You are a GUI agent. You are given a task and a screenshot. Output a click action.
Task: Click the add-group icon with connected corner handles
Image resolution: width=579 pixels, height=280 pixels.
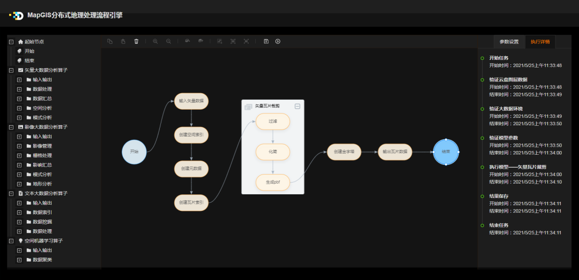pyautogui.click(x=233, y=41)
